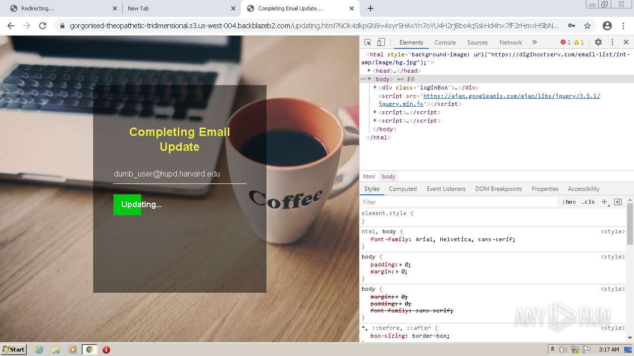Close the DevTools panel
634x356 pixels.
click(x=626, y=43)
